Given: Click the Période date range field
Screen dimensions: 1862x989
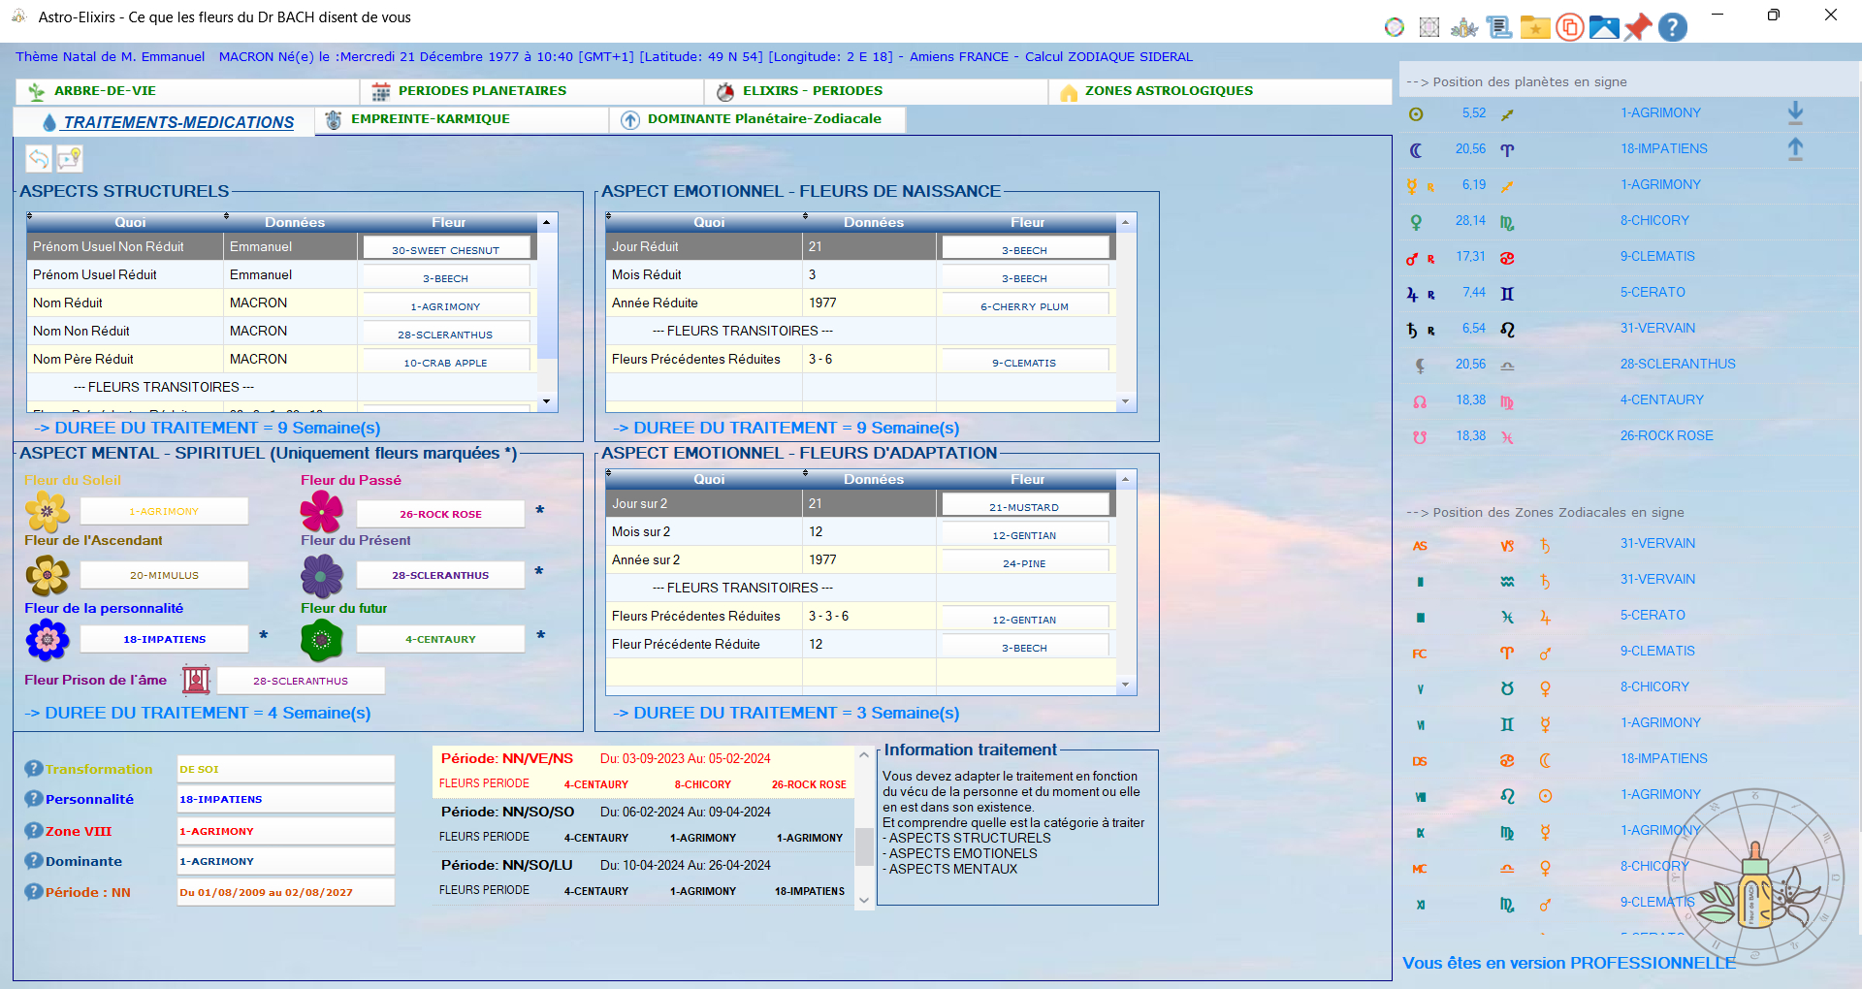Looking at the screenshot, I should pyautogui.click(x=286, y=892).
